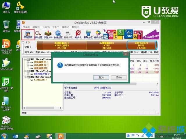Click the tree panel scroll right arrow
The height and width of the screenshot is (139, 186).
pyautogui.click(x=61, y=108)
